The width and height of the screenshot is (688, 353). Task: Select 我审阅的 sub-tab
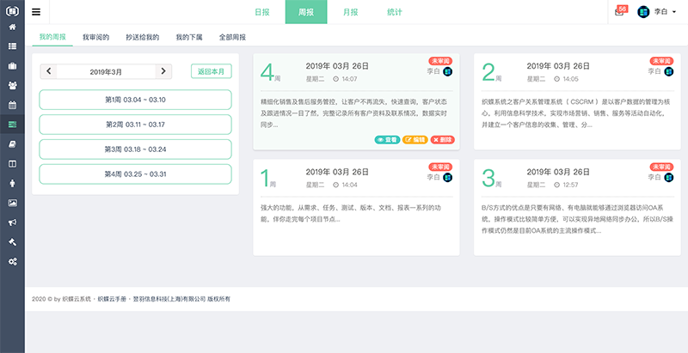click(95, 37)
